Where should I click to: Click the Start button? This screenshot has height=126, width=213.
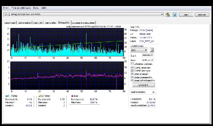[186, 15]
